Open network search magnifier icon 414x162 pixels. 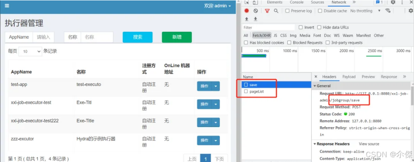click(x=276, y=11)
